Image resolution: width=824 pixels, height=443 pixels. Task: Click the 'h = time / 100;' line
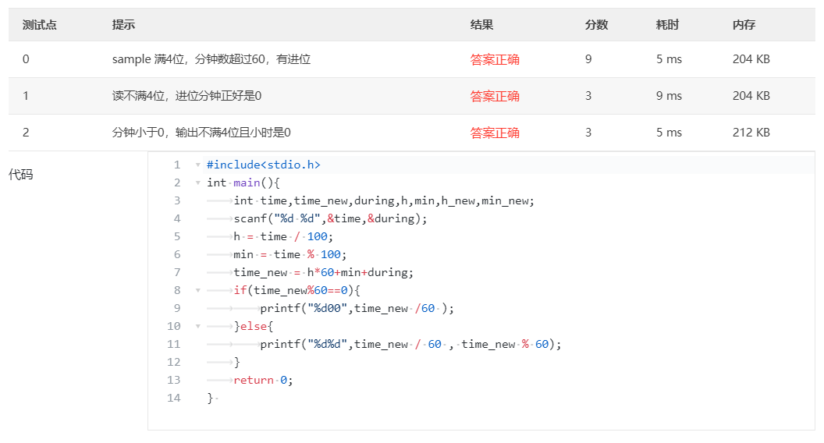(x=283, y=236)
